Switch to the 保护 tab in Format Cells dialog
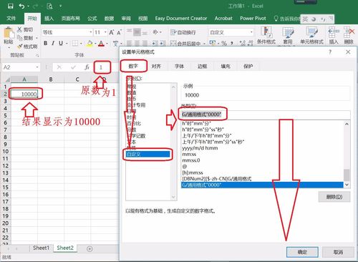Viewport: 358px width, 262px height. pyautogui.click(x=248, y=66)
